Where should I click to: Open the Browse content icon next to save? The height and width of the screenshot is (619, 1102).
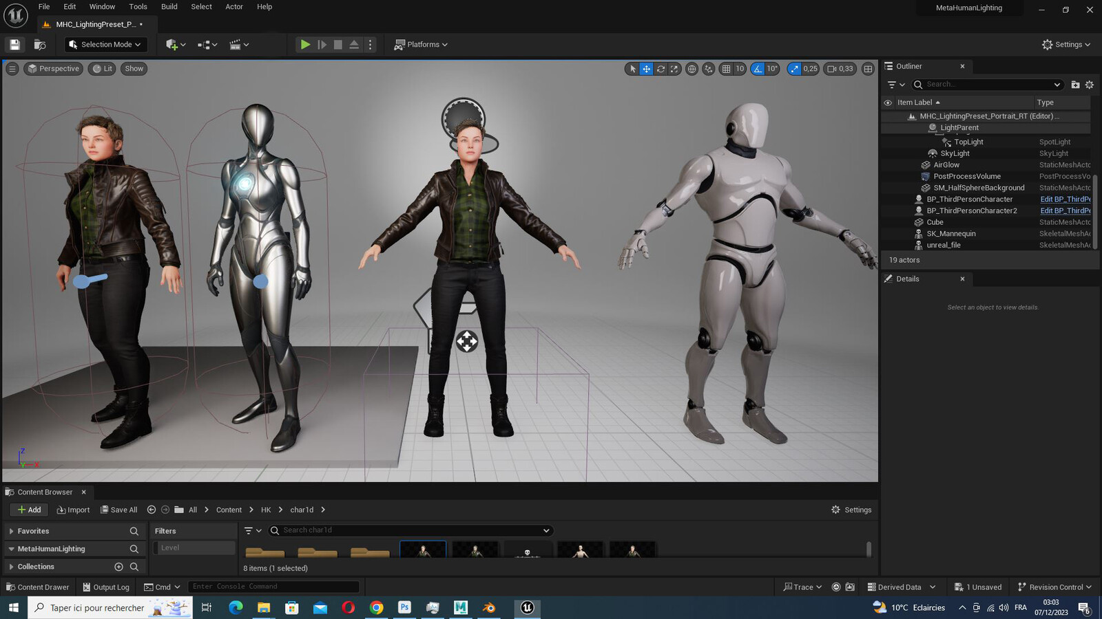tap(40, 45)
